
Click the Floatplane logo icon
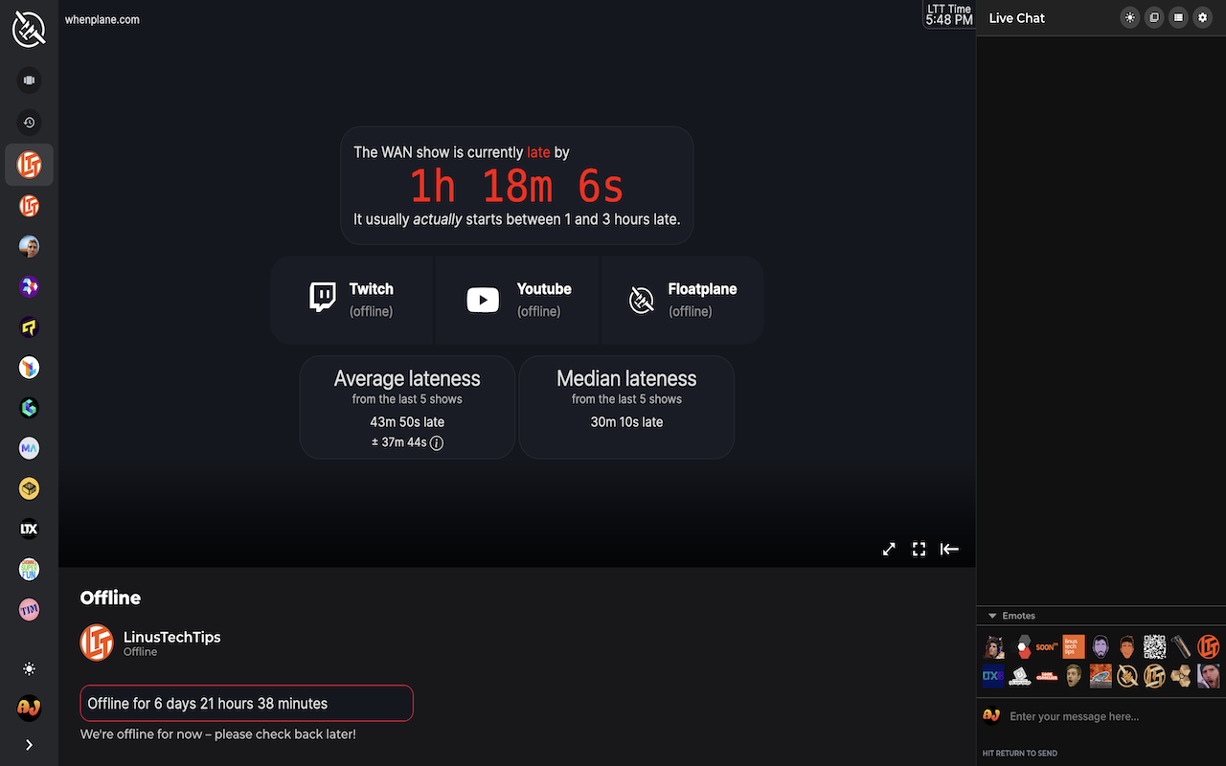point(642,300)
